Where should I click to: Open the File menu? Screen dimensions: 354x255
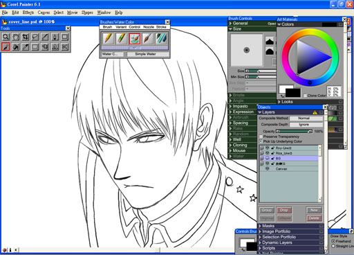pos(5,12)
